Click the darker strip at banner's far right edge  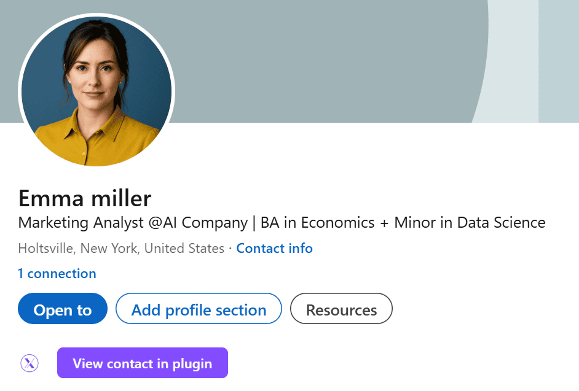click(558, 61)
